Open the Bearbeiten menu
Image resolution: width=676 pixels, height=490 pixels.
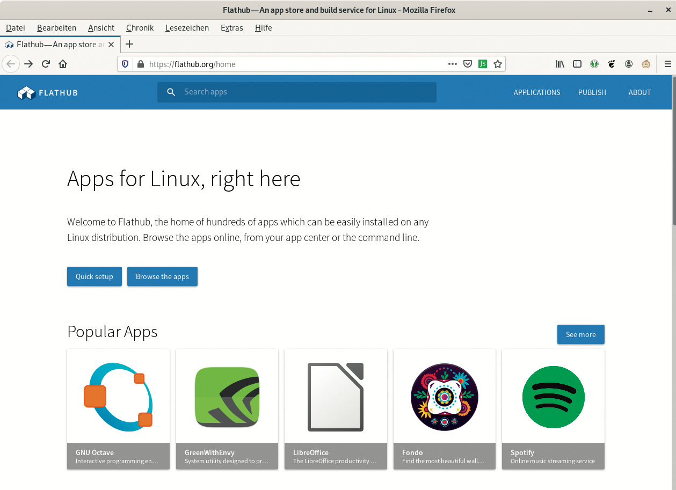point(56,27)
